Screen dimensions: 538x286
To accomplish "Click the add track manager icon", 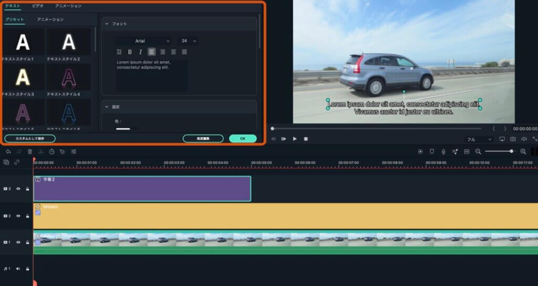I will coord(6,162).
